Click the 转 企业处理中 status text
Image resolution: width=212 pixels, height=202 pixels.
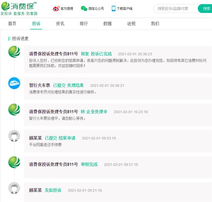(94, 112)
